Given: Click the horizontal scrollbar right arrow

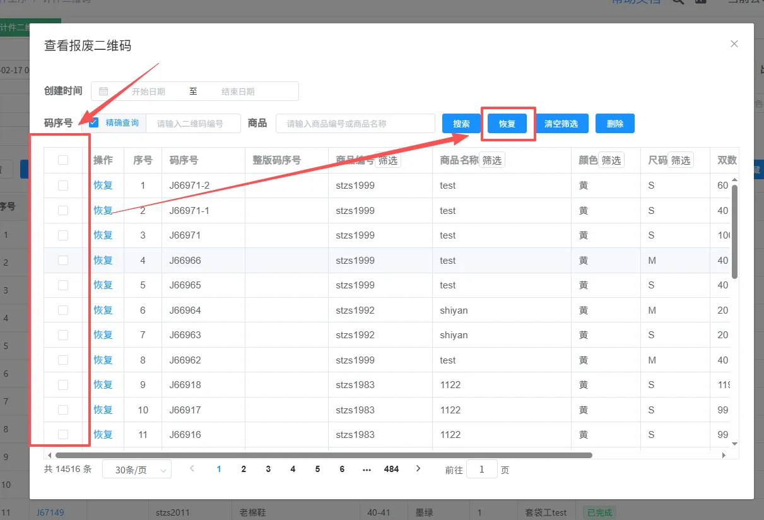Looking at the screenshot, I should (x=724, y=455).
